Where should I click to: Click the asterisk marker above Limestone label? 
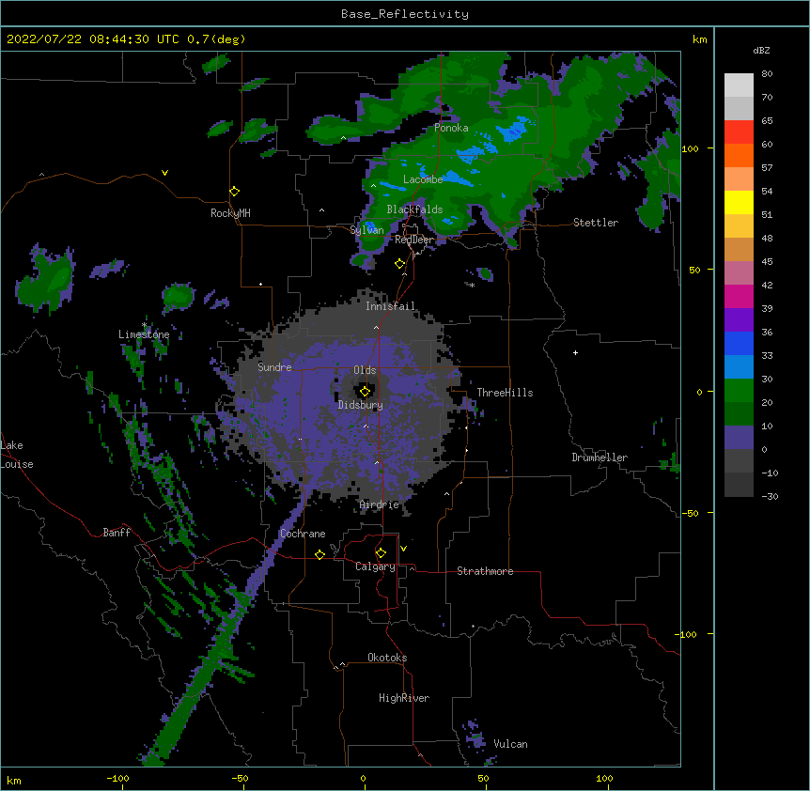pos(145,325)
